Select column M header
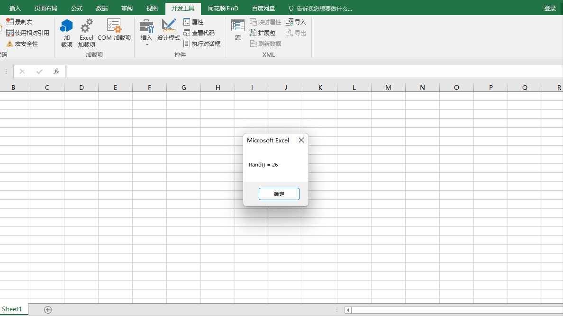 388,88
